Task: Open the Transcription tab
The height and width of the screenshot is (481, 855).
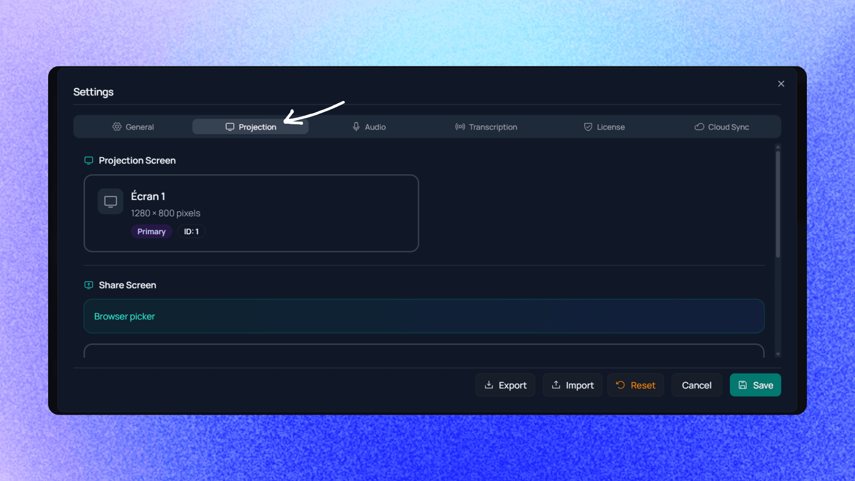Action: coord(486,127)
